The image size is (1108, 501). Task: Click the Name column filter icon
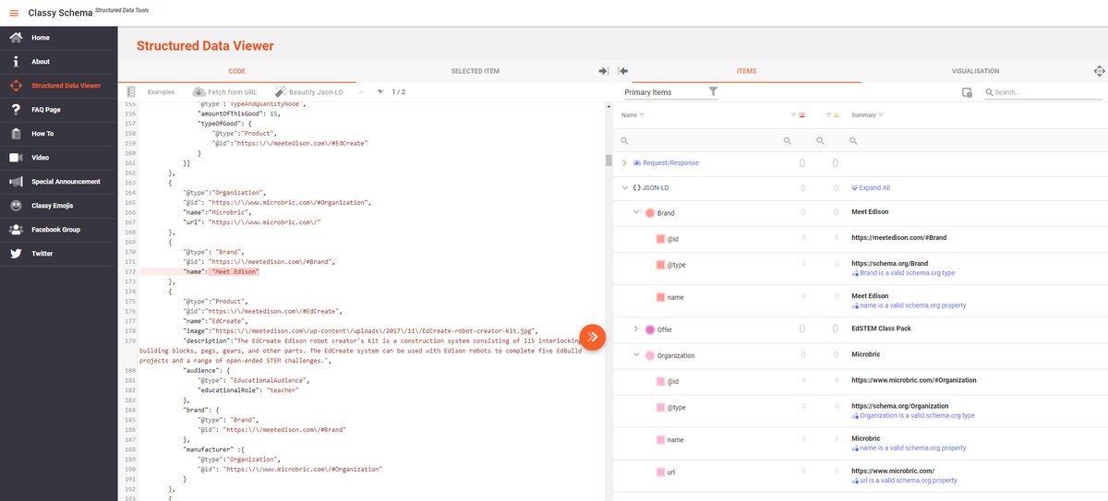(x=642, y=115)
